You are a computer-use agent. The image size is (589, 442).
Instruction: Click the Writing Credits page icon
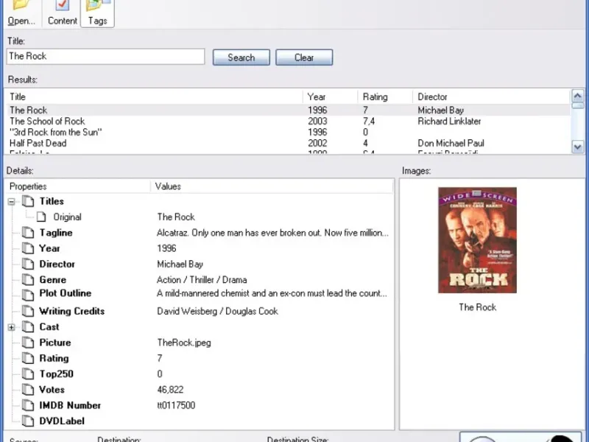(x=28, y=311)
